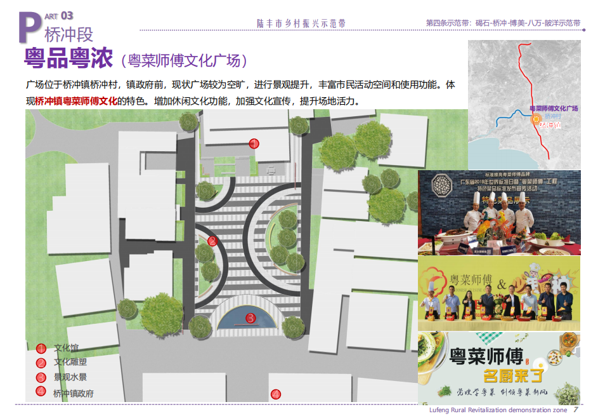Click the bold red 桥冲镇粤菜师傅文化 text
598x416 pixels.
(76, 101)
